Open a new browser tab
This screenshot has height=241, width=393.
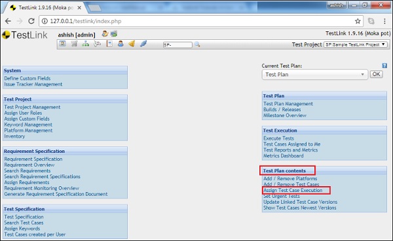95,8
